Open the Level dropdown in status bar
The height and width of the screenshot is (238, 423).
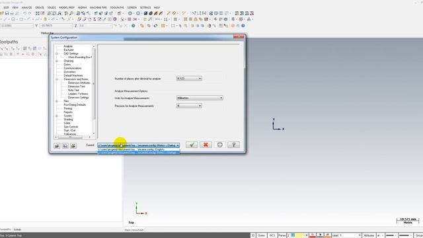(x=360, y=235)
